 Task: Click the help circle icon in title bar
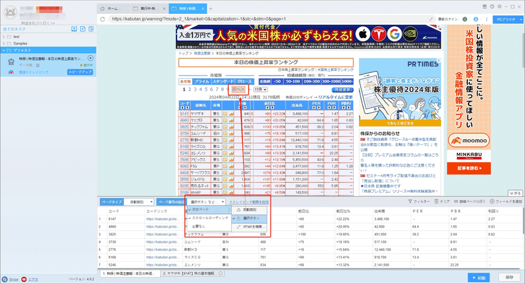(492, 7)
